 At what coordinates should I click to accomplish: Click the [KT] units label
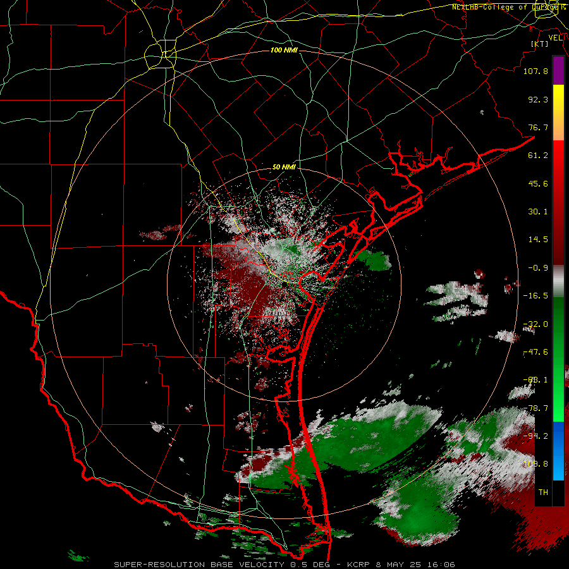540,44
